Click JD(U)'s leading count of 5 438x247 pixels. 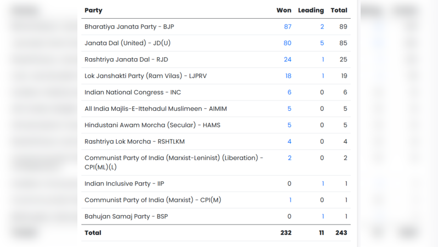click(322, 43)
